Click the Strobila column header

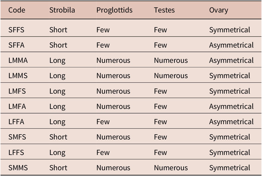(x=62, y=10)
